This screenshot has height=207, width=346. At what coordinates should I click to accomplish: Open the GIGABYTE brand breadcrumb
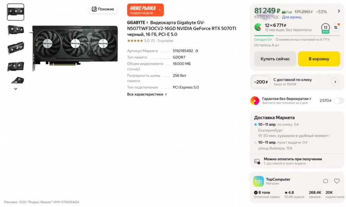pos(137,22)
